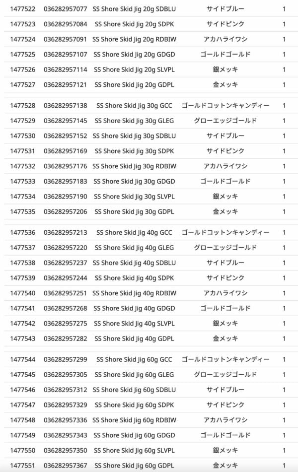Select SS Shore Skid Jig 20g RDBIW
This screenshot has width=298, height=472.
click(135, 39)
